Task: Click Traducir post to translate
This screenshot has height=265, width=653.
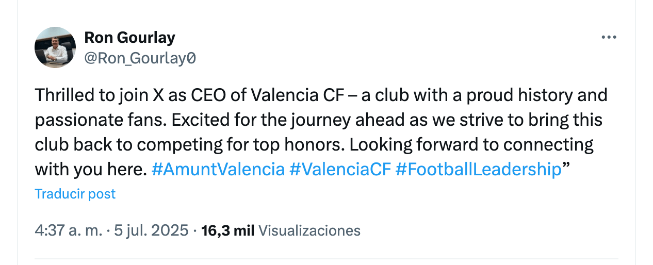Action: pos(75,194)
